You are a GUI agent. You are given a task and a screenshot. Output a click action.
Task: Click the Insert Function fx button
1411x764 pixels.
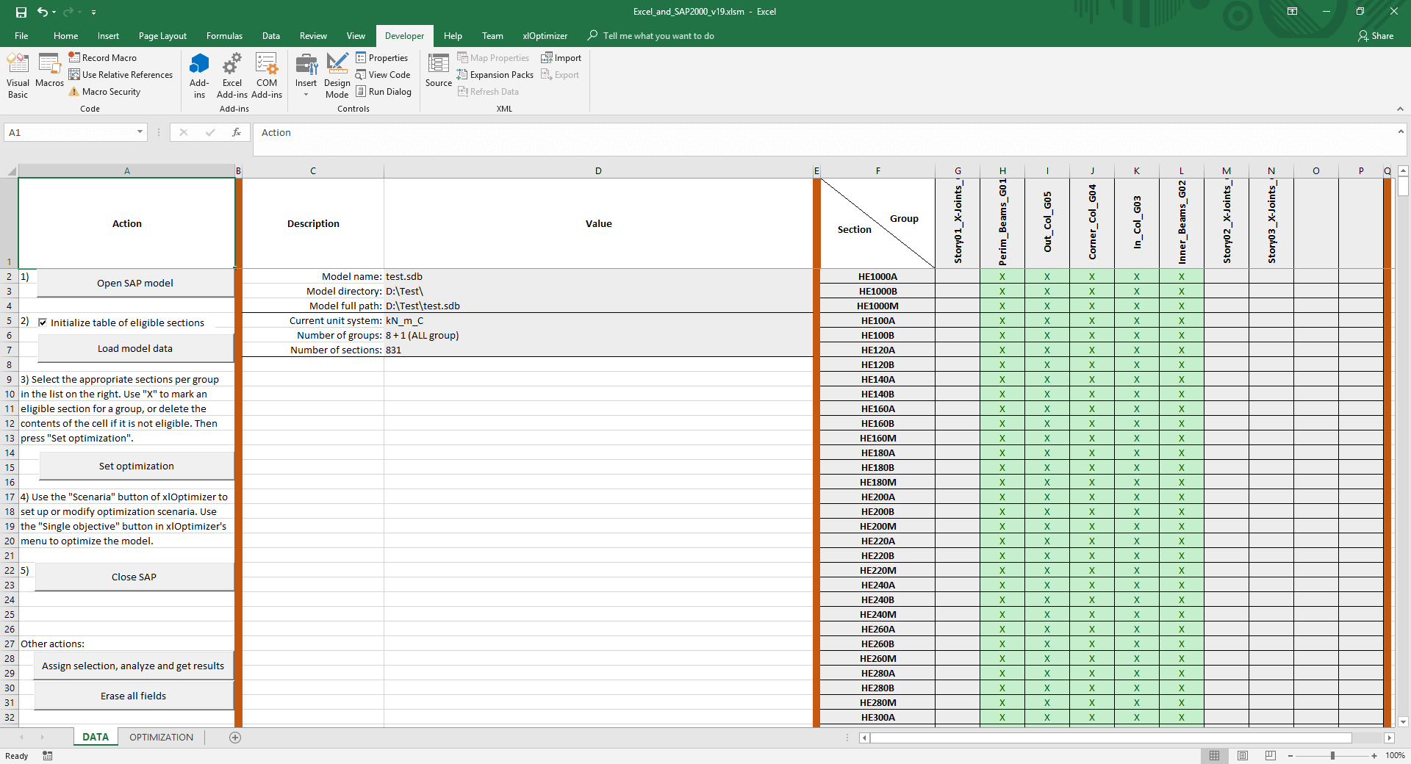pyautogui.click(x=236, y=132)
